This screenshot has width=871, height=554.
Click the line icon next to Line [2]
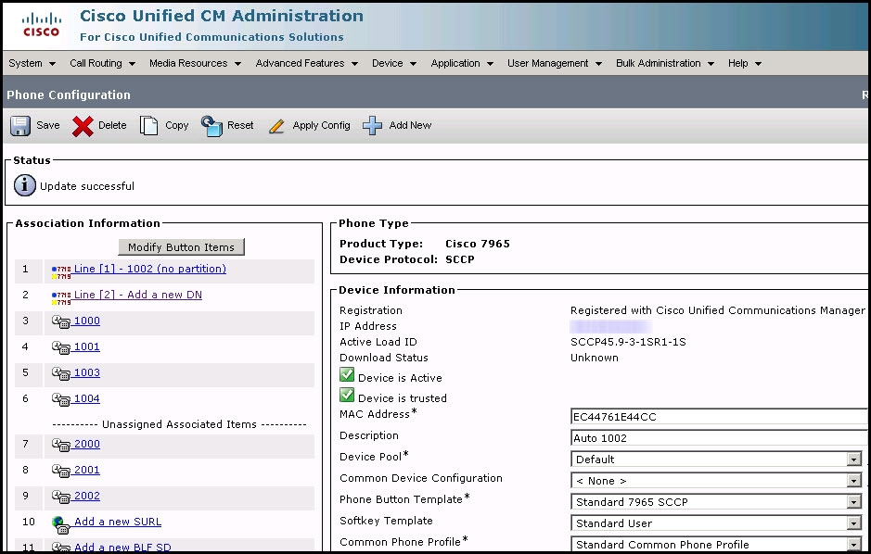tap(61, 297)
